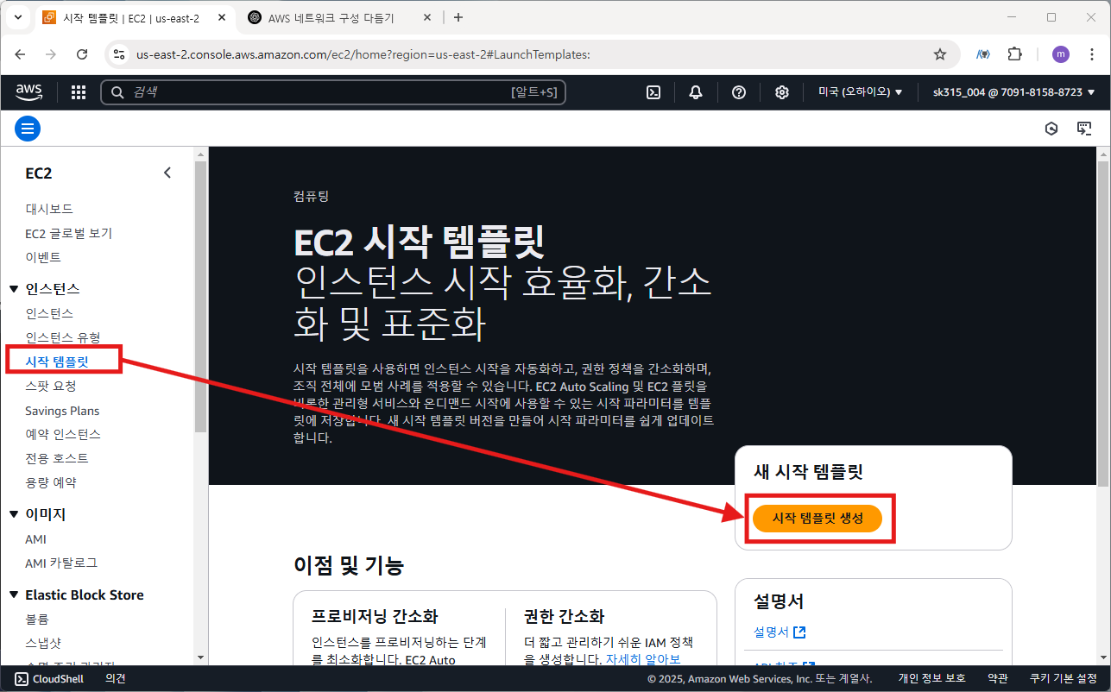Bookmark this page with the star icon
Screen dimensions: 1111x692
coord(940,54)
